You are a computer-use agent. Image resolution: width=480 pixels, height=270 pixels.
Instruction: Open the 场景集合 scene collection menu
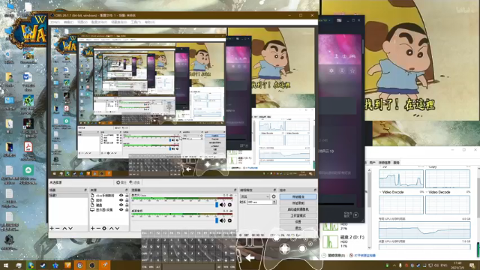tap(118, 22)
